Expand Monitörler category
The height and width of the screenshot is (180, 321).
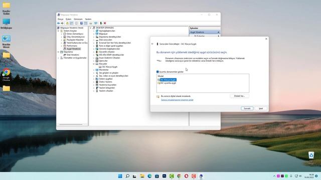pyautogui.click(x=94, y=70)
